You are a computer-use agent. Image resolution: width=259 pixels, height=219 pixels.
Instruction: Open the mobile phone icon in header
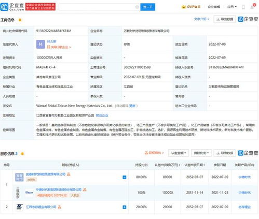tap(243, 7)
